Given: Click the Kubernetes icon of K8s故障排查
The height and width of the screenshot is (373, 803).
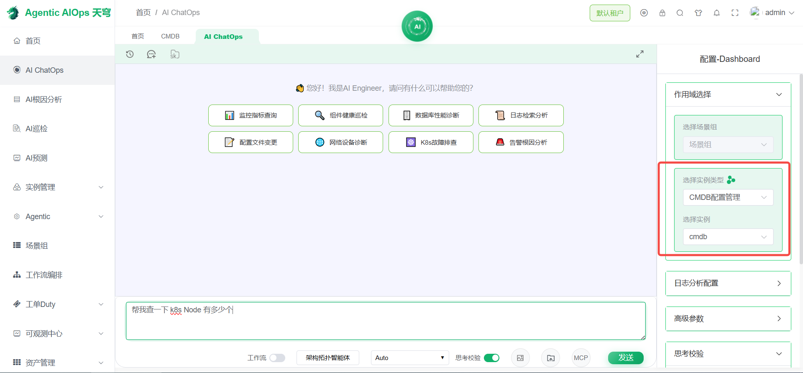Looking at the screenshot, I should click(x=411, y=142).
